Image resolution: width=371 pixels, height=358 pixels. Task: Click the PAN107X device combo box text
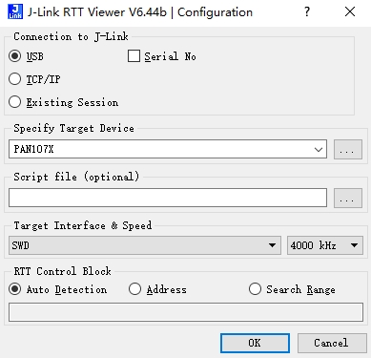pyautogui.click(x=33, y=149)
